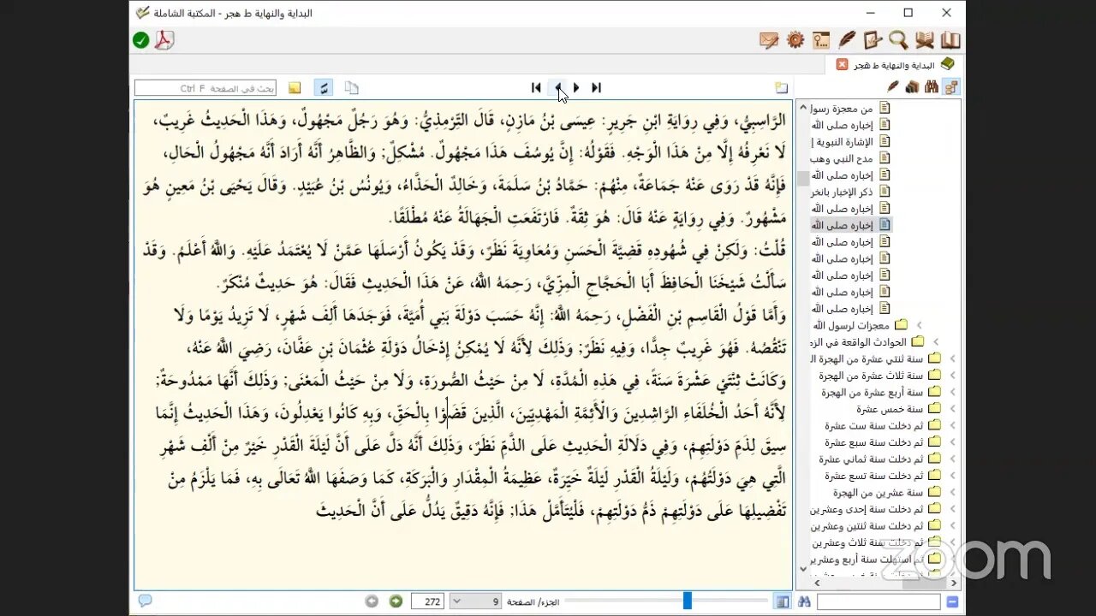Adjust the page position slider handle
This screenshot has height=616, width=1096.
(687, 601)
